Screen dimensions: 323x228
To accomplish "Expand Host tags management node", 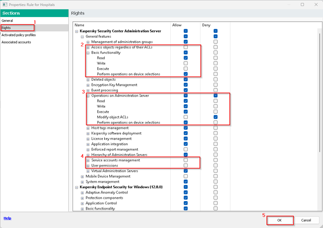I will [x=88, y=128].
